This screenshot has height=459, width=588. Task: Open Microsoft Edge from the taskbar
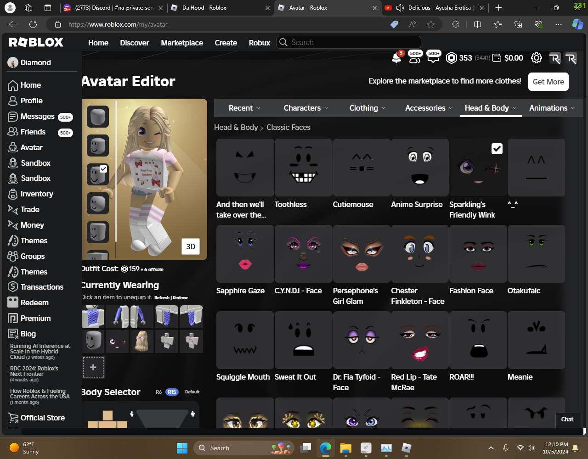click(x=326, y=448)
